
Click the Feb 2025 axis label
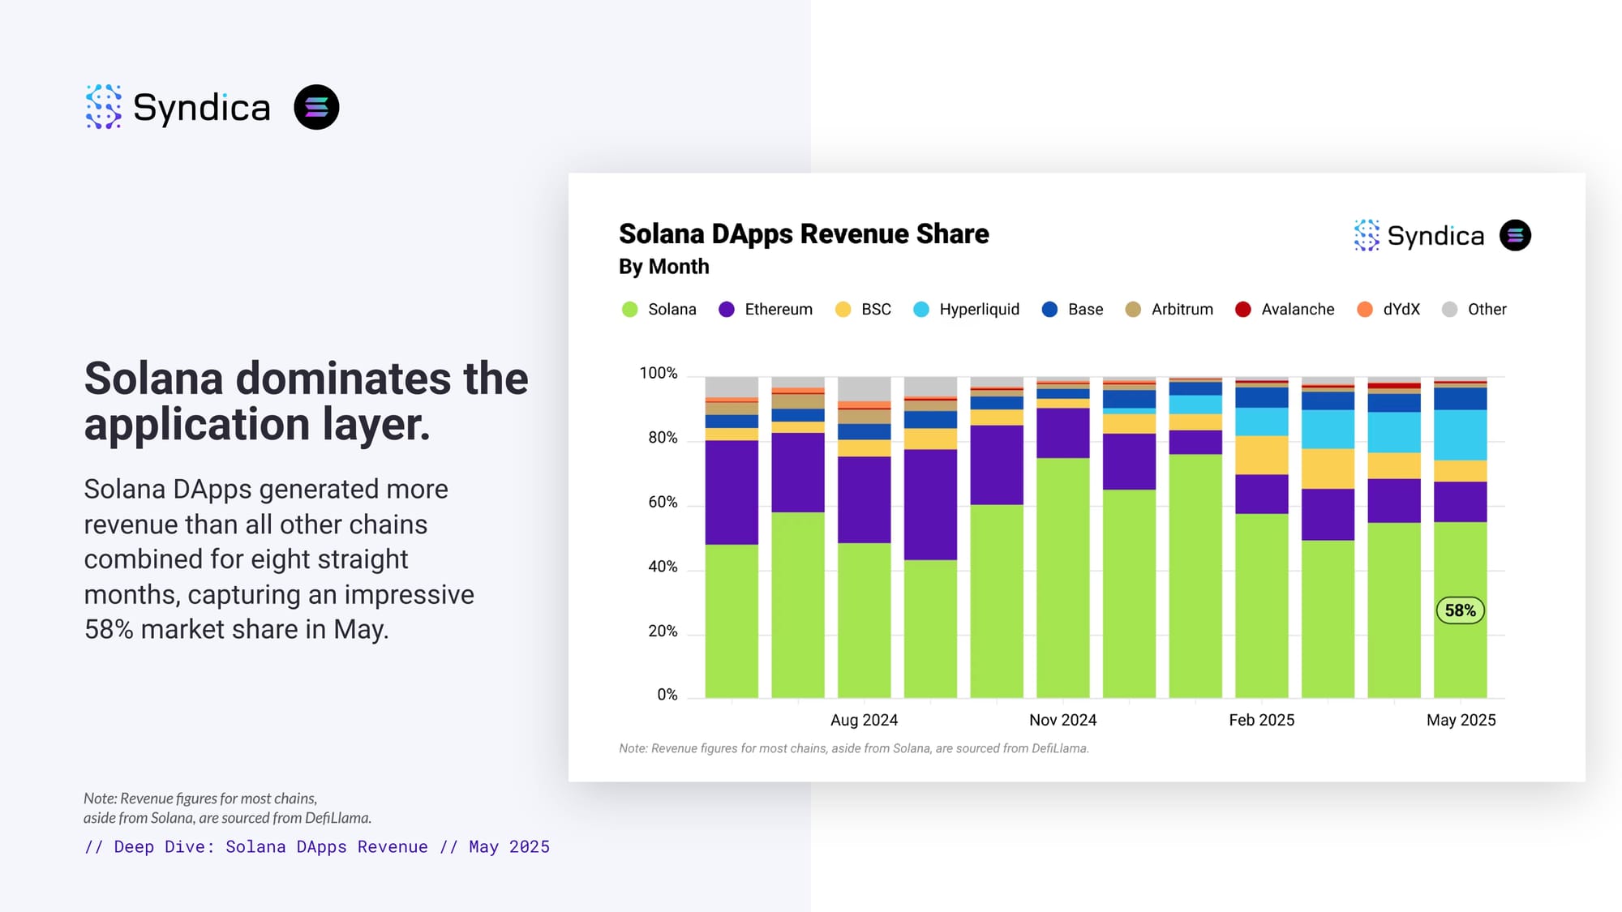1261,720
